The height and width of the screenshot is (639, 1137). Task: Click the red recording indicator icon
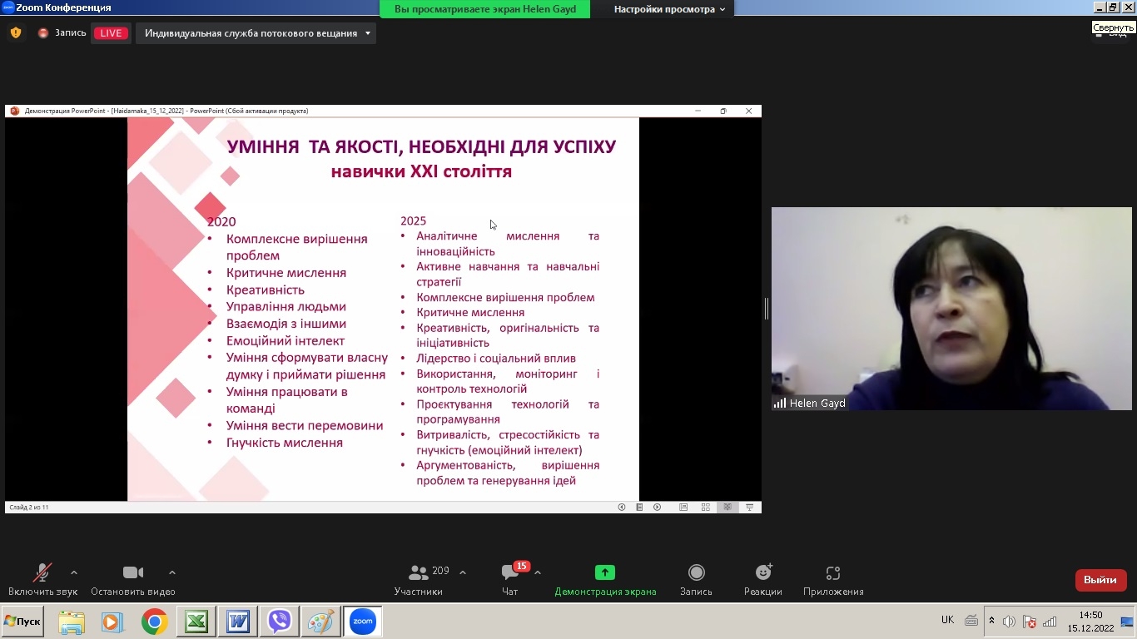[43, 33]
